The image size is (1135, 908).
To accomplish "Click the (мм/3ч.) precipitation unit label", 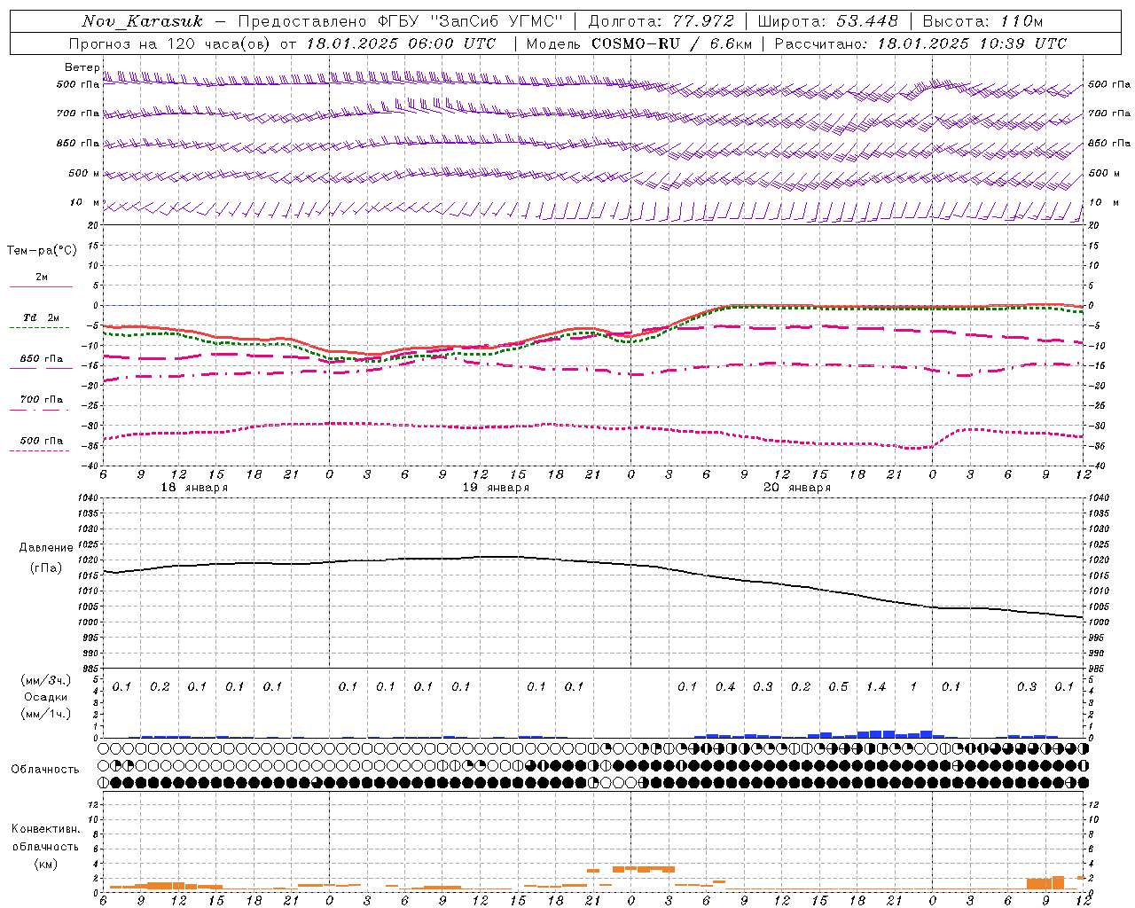I will (46, 680).
